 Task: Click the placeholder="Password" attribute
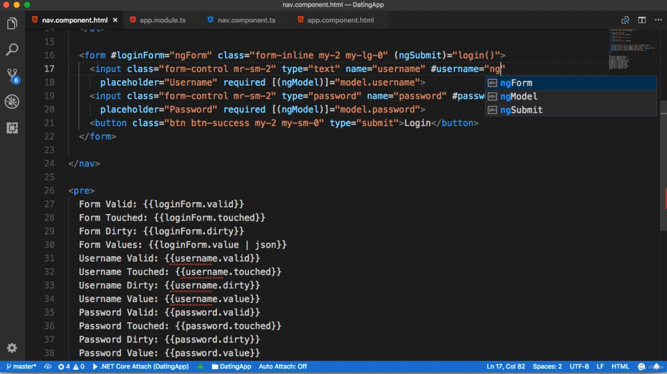point(159,109)
